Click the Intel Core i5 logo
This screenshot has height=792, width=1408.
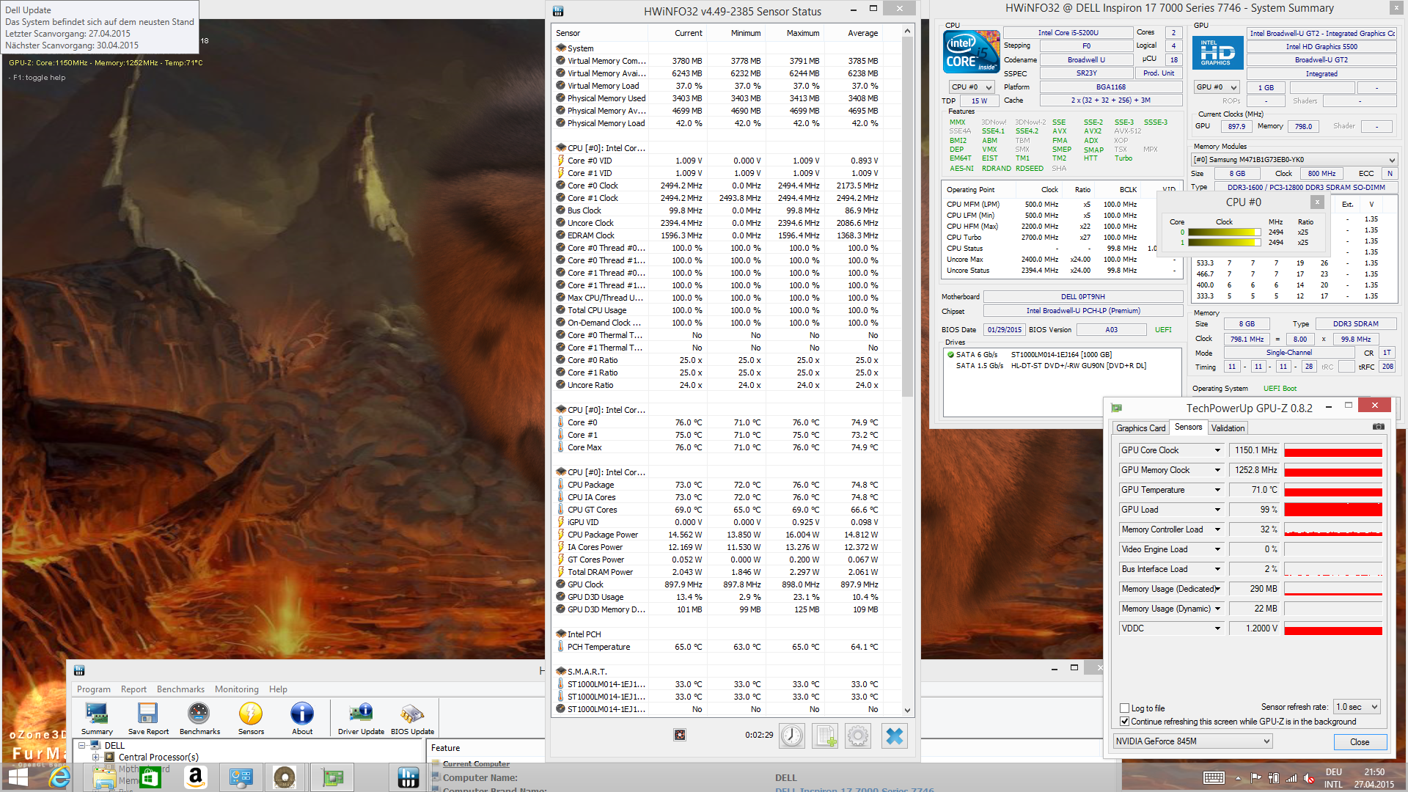pyautogui.click(x=971, y=52)
